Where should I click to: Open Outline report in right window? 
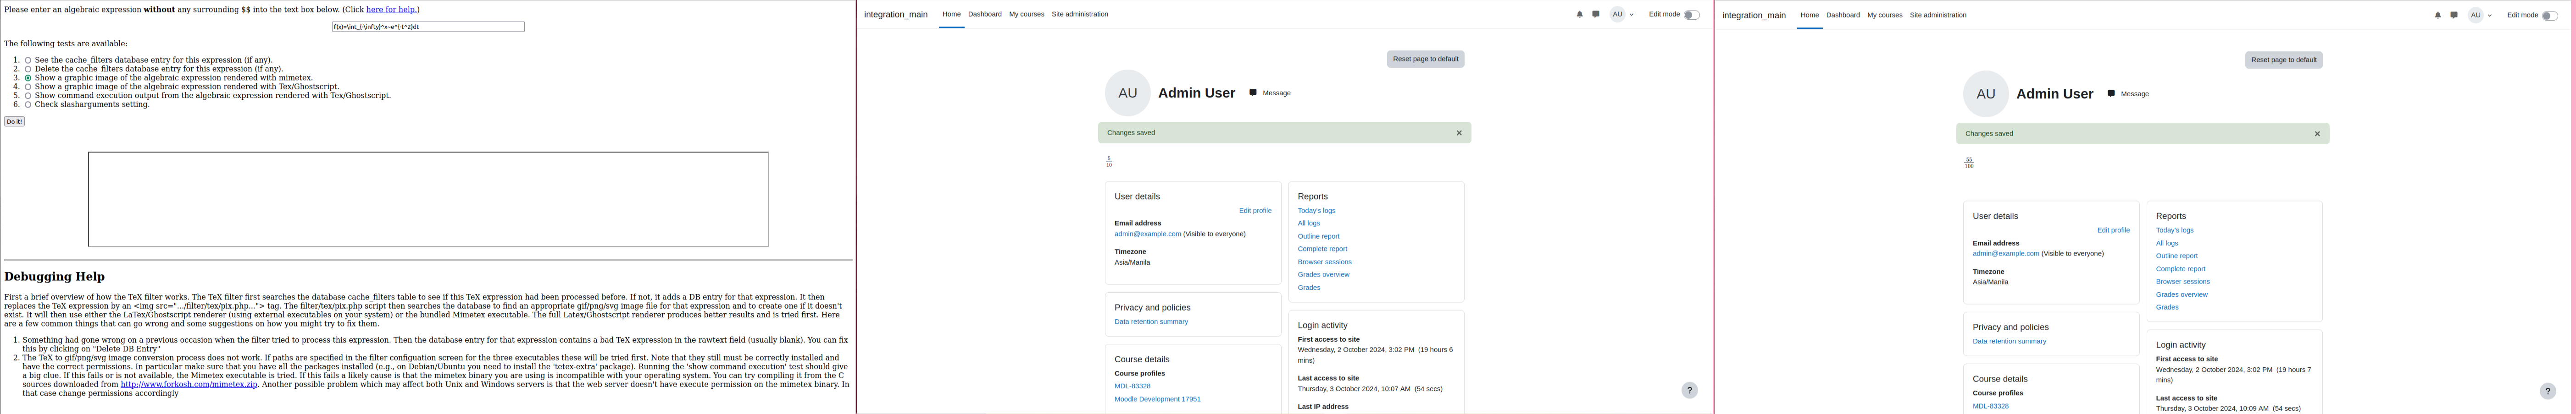point(2176,256)
